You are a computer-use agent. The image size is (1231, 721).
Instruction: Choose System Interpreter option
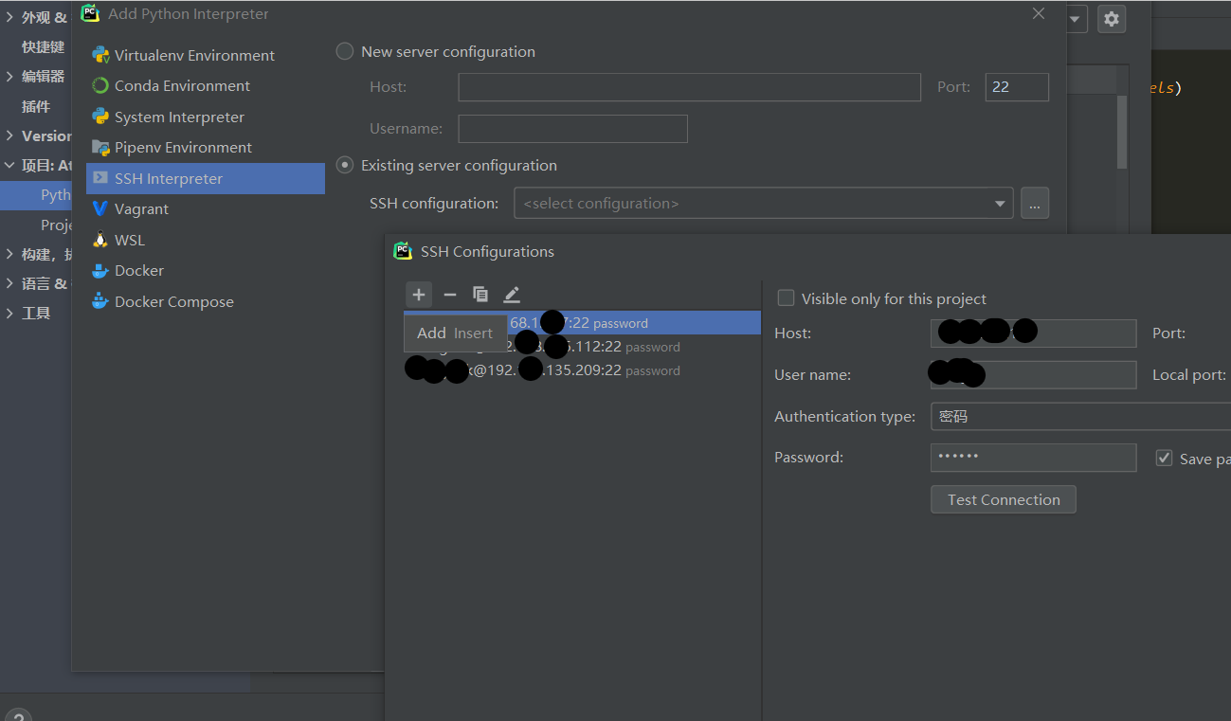(x=206, y=117)
